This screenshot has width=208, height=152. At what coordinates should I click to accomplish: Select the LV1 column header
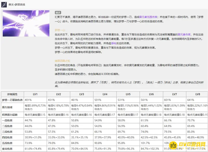click(x=35, y=94)
